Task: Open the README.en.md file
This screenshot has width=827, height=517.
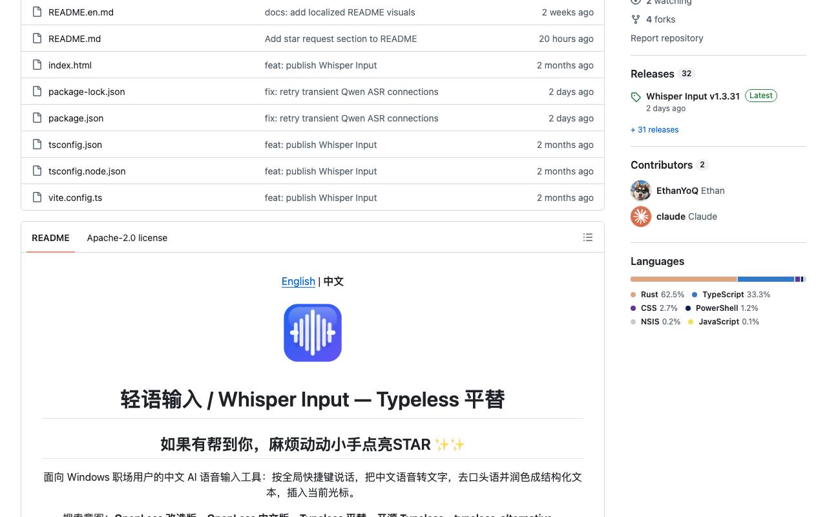Action: click(x=81, y=12)
